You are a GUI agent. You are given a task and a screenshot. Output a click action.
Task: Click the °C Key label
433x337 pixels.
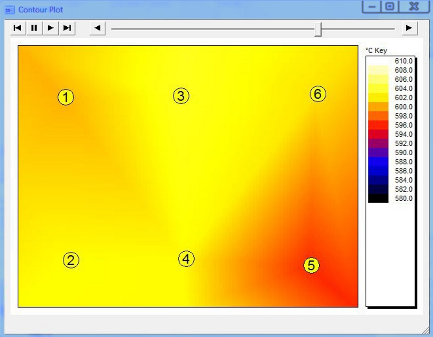375,51
